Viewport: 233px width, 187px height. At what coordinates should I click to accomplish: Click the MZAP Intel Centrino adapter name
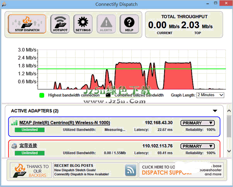pyautogui.click(x=65, y=123)
